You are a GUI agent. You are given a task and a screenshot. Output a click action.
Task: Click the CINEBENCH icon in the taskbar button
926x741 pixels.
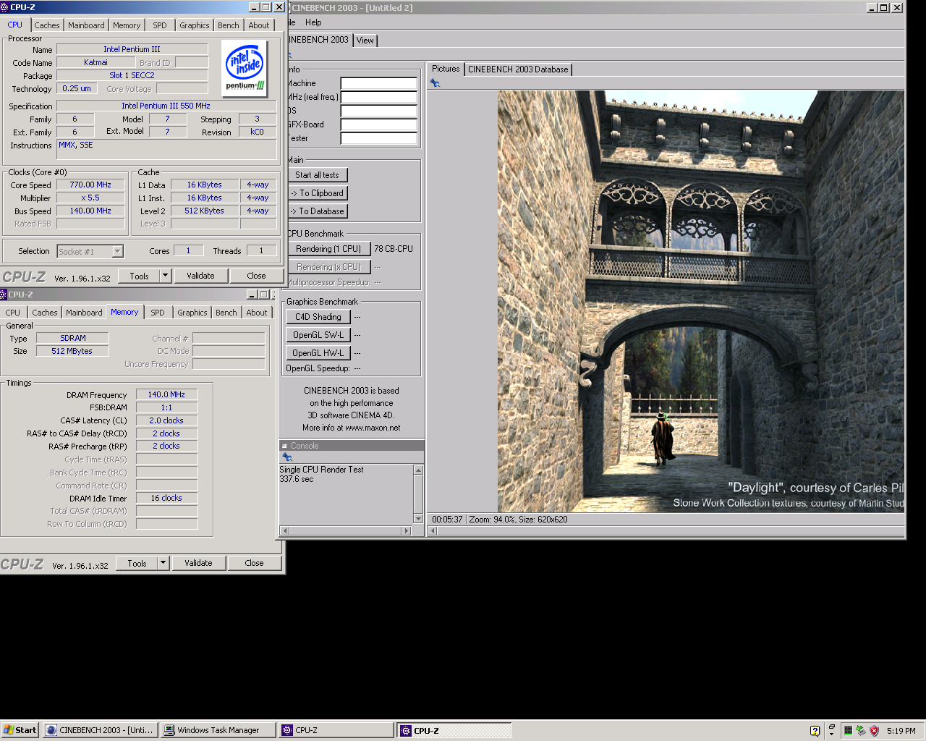click(x=51, y=731)
